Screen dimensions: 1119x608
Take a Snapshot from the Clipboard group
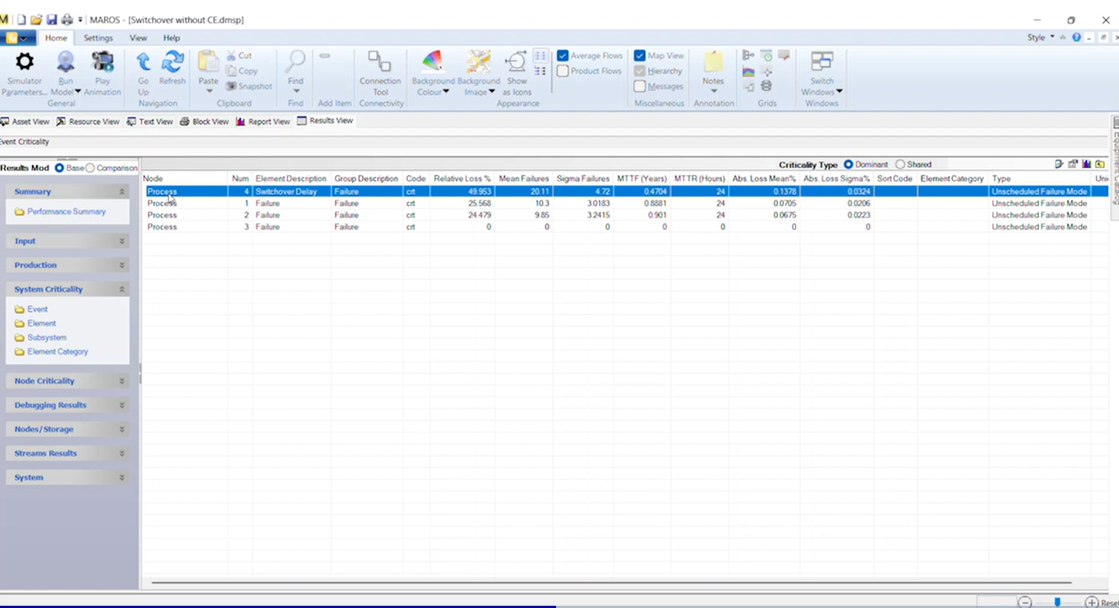click(x=249, y=86)
